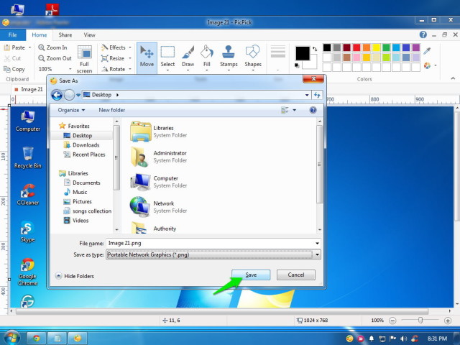Click the Resize image tool
Image resolution: width=460 pixels, height=345 pixels.
(x=113, y=58)
